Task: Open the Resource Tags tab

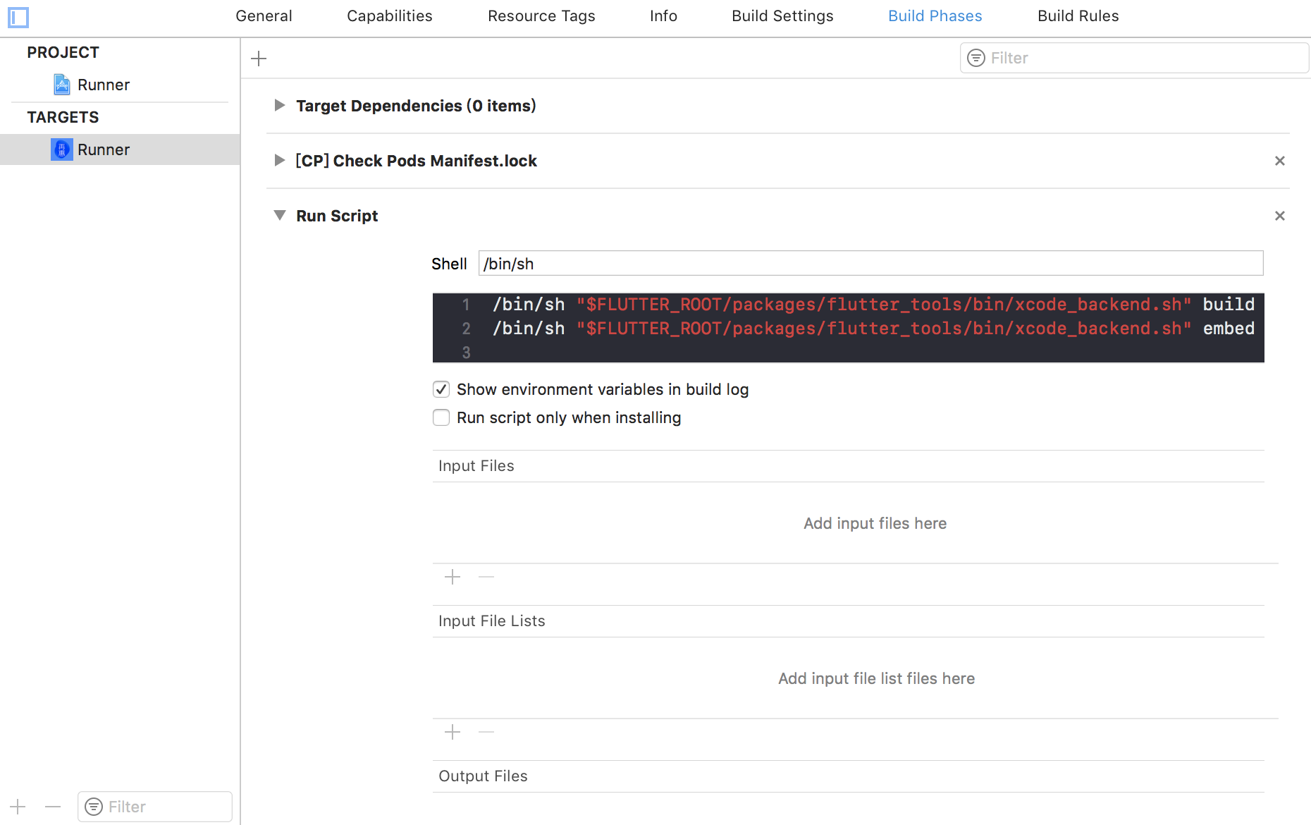Action: click(541, 16)
